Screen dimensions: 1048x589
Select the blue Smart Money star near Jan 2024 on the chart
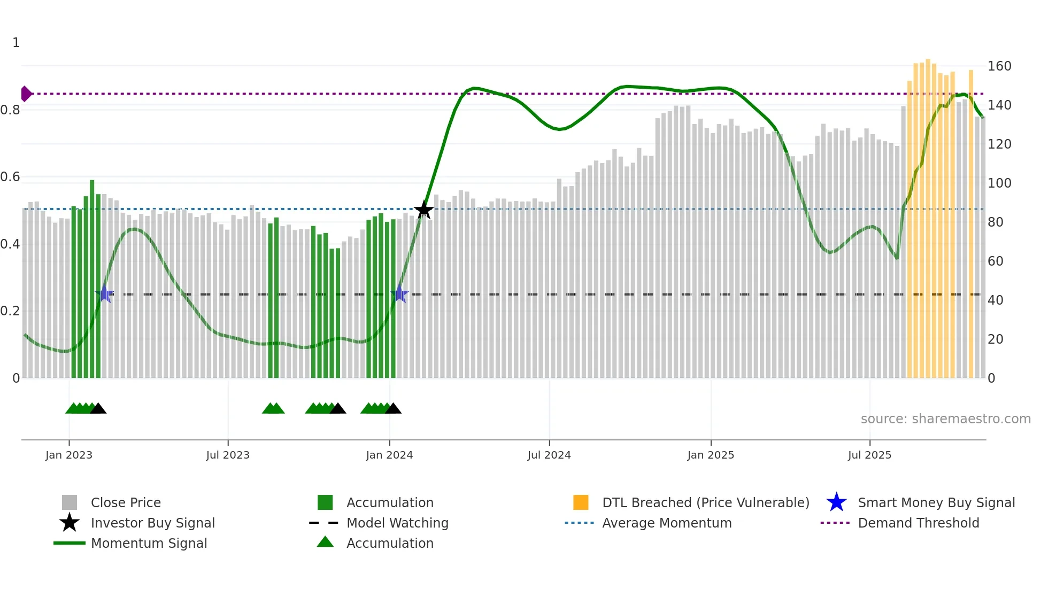pyautogui.click(x=399, y=294)
